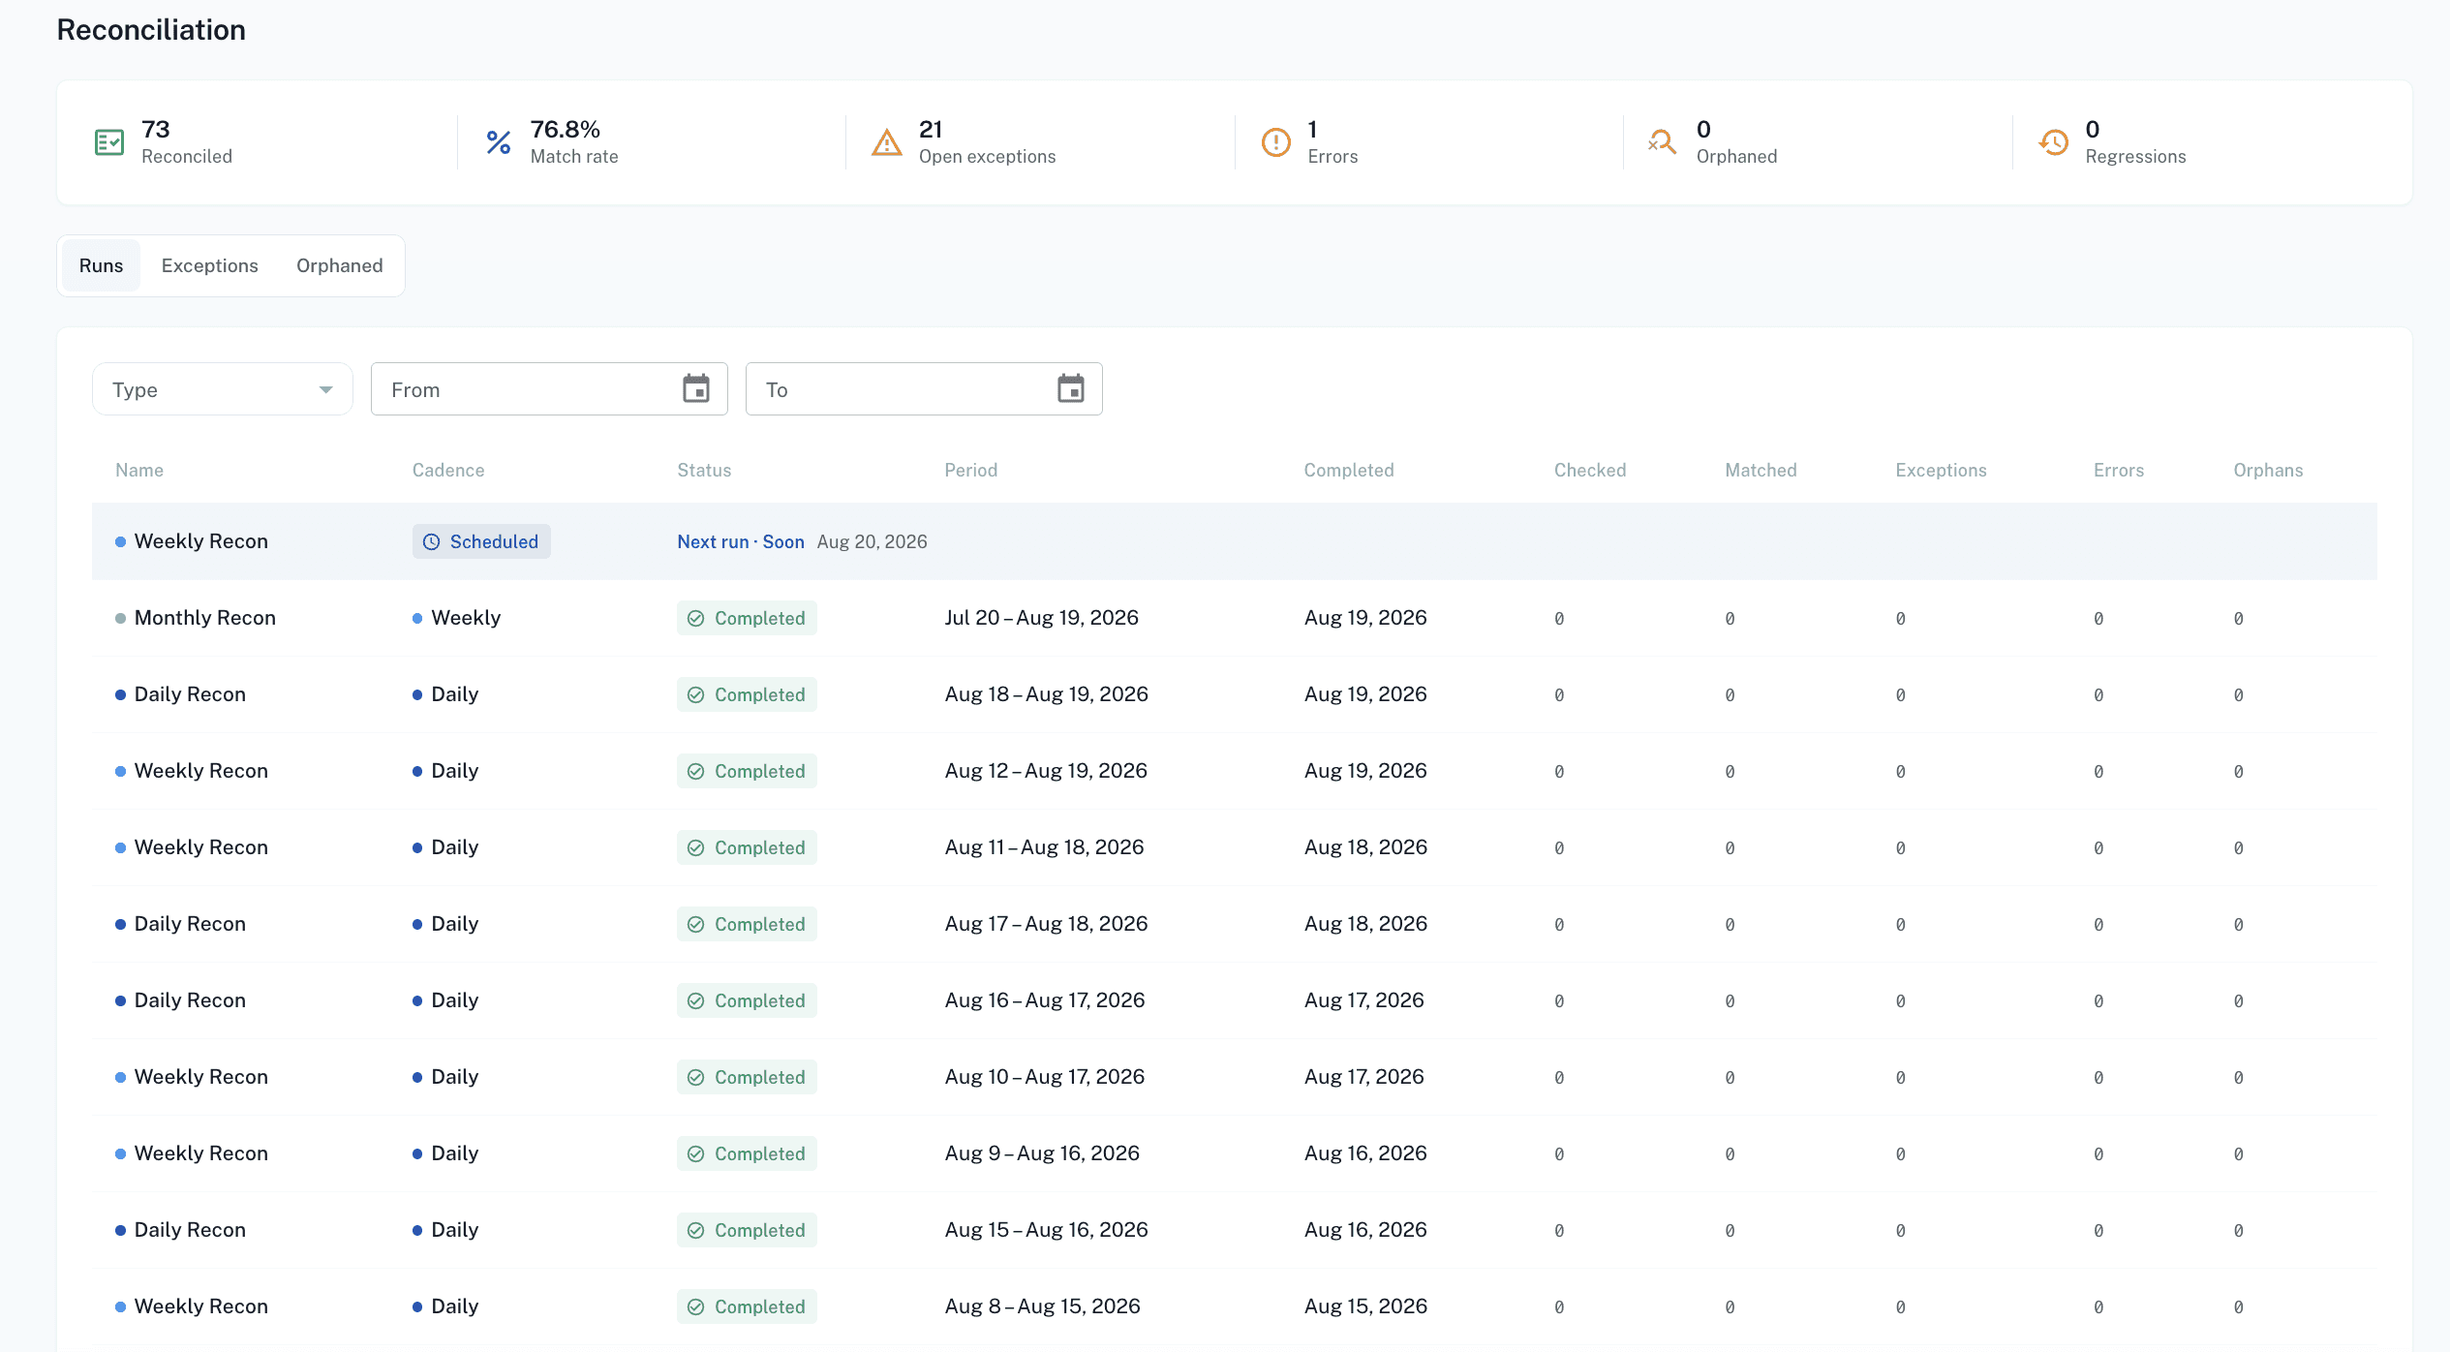Click the check icon in Aug 10–Aug 17 row
This screenshot has height=1352, width=2450.
point(695,1078)
